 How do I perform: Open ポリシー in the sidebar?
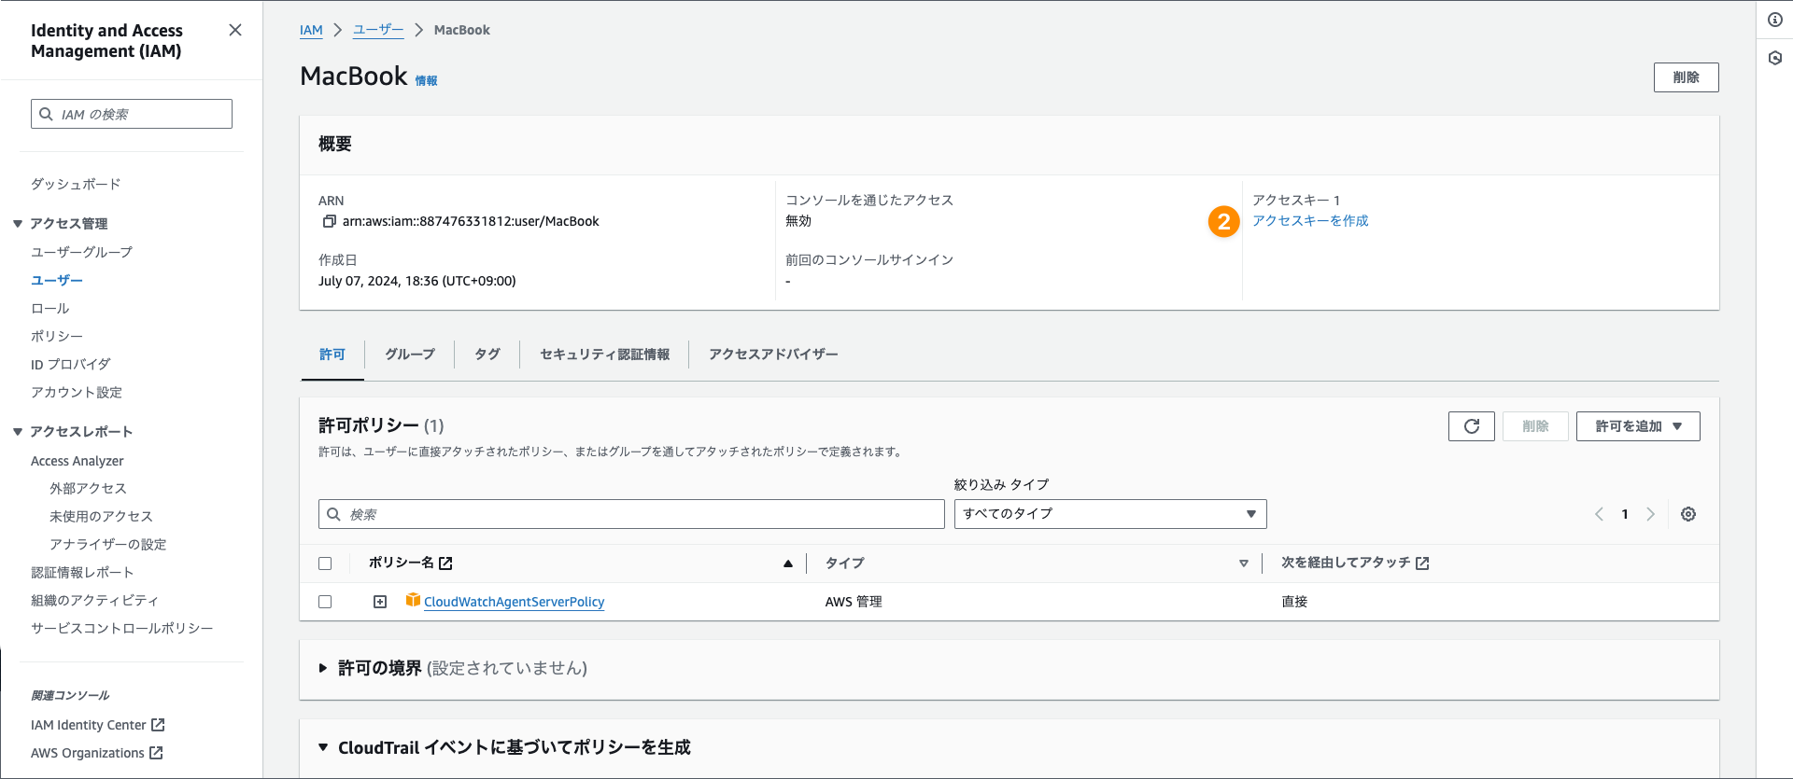tap(57, 337)
